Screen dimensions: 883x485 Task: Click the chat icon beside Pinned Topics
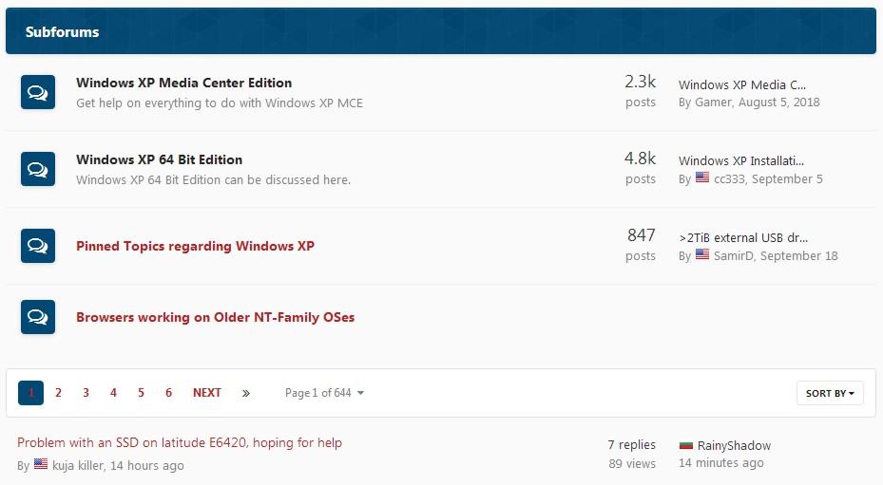(38, 246)
